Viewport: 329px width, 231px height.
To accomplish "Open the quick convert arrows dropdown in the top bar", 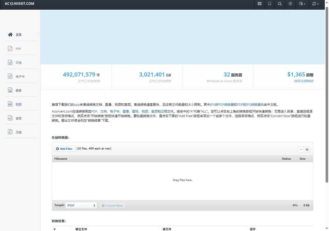I will tap(315, 4).
